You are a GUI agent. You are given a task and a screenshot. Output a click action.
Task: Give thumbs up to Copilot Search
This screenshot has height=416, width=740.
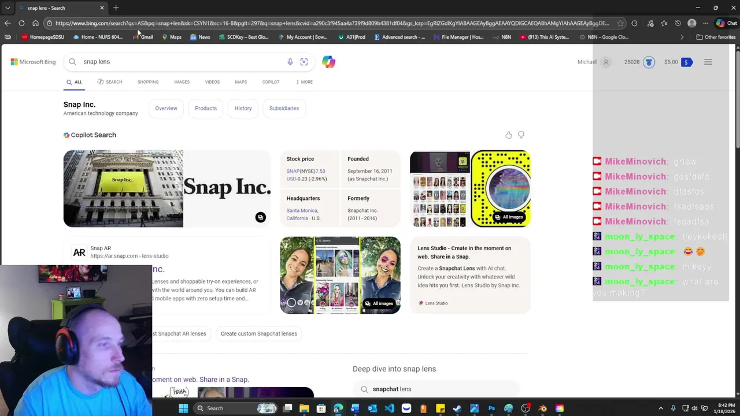coord(508,135)
